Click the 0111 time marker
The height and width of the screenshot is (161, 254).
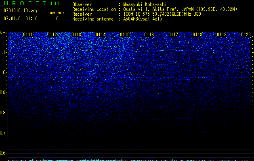click(x=28, y=35)
